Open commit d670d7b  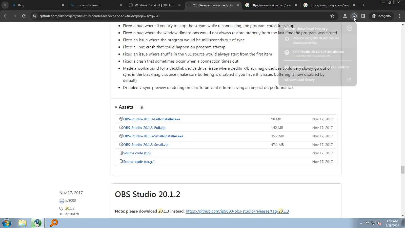tap(72, 214)
